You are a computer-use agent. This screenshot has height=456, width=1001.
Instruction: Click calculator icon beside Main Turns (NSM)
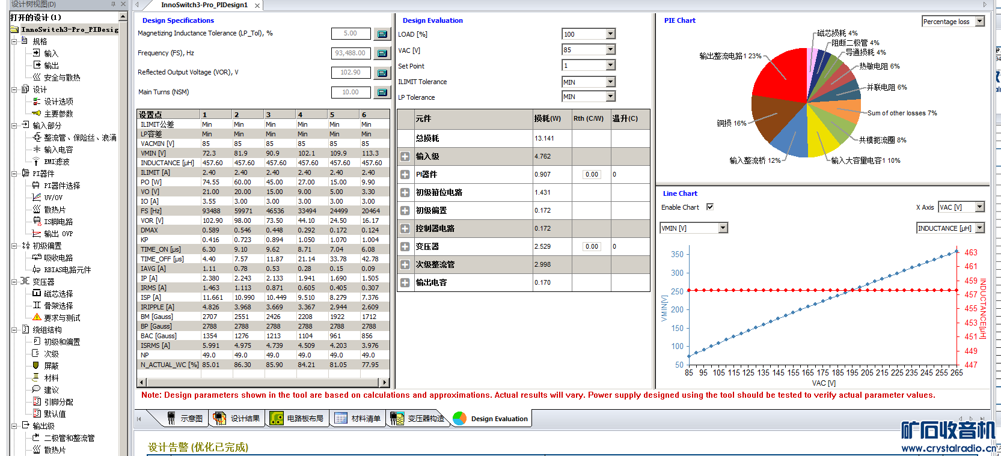[382, 93]
